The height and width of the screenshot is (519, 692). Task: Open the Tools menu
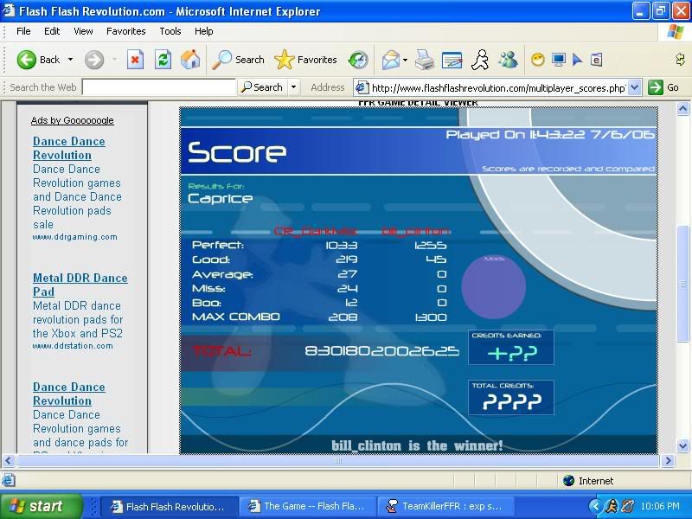(x=170, y=31)
